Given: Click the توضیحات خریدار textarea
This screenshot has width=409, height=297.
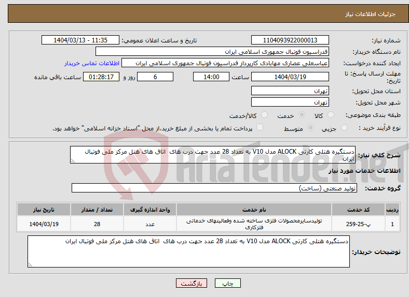Looking at the screenshot, I should coord(188,251).
